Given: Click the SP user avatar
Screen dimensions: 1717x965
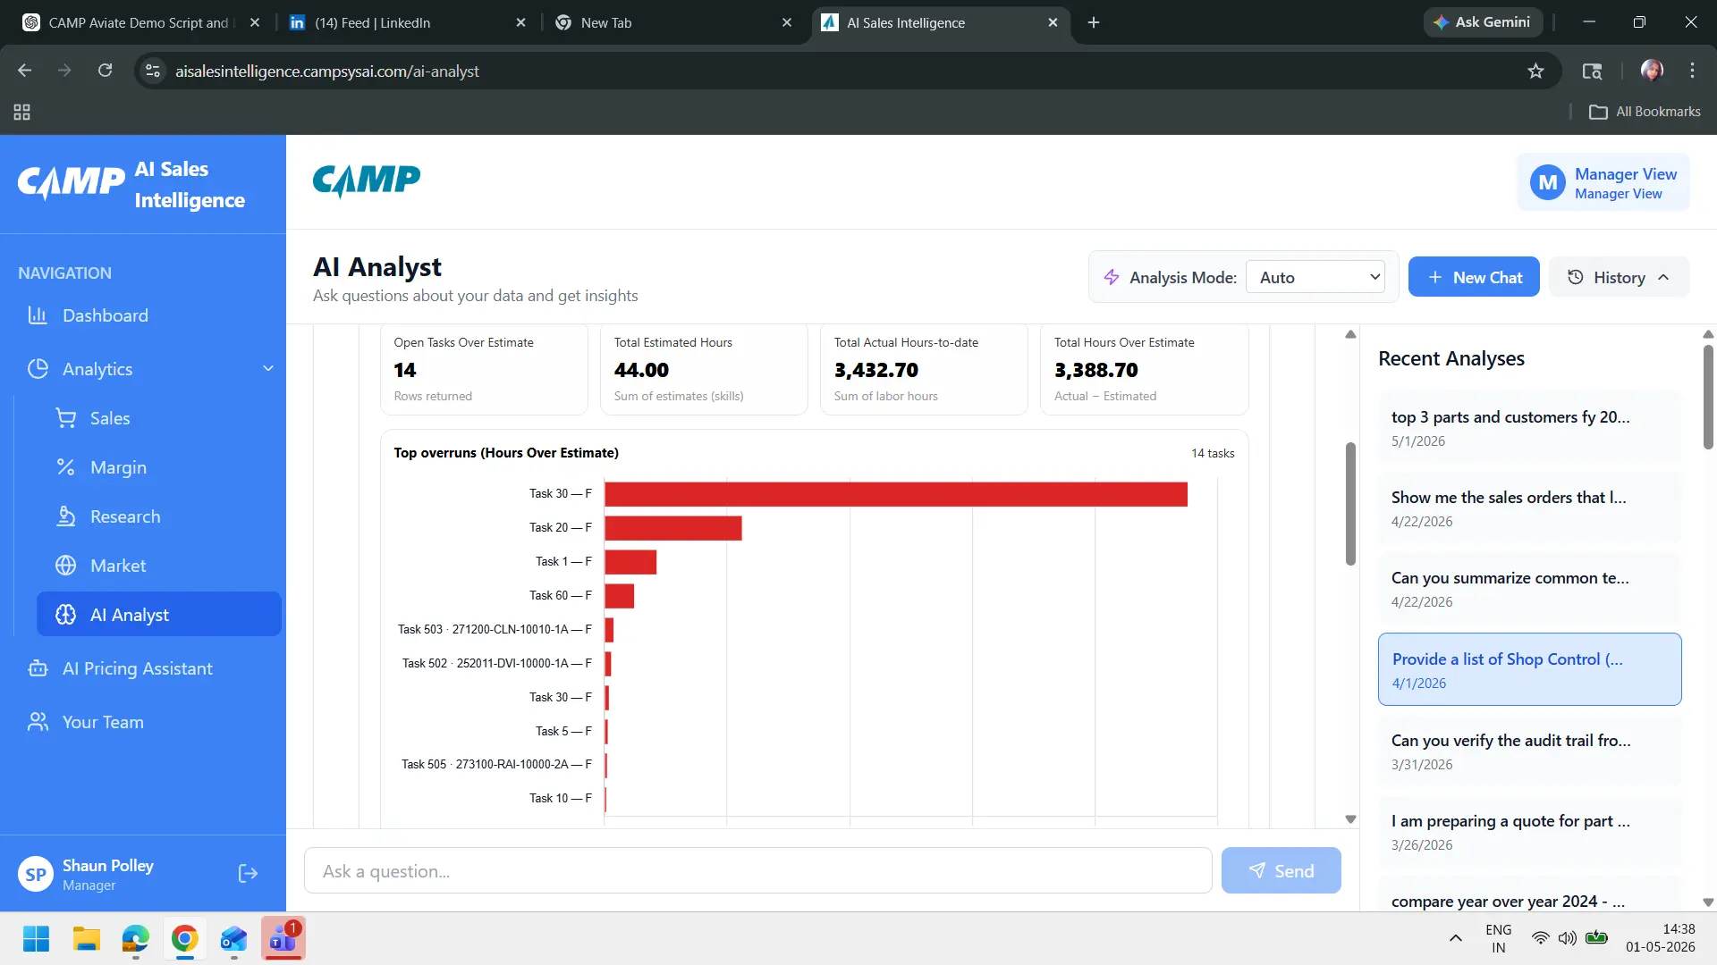Looking at the screenshot, I should coord(36,875).
